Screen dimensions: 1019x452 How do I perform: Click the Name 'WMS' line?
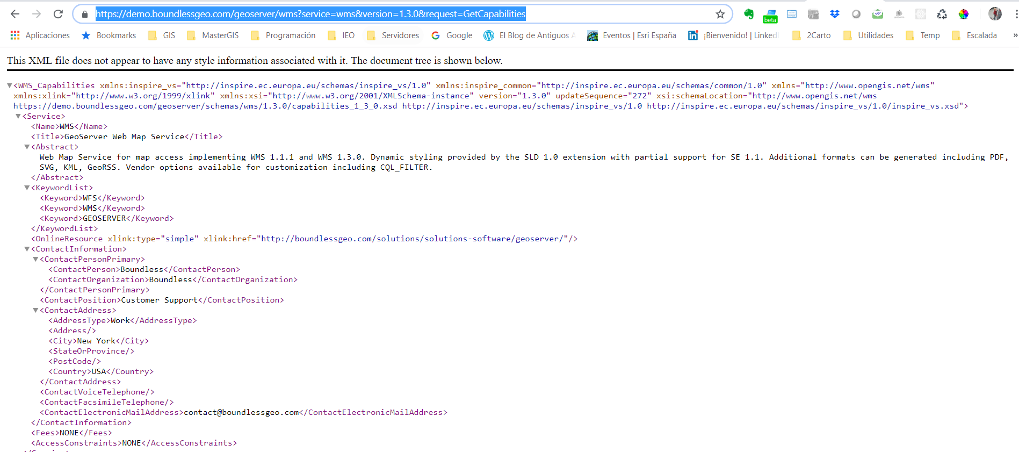(x=69, y=126)
